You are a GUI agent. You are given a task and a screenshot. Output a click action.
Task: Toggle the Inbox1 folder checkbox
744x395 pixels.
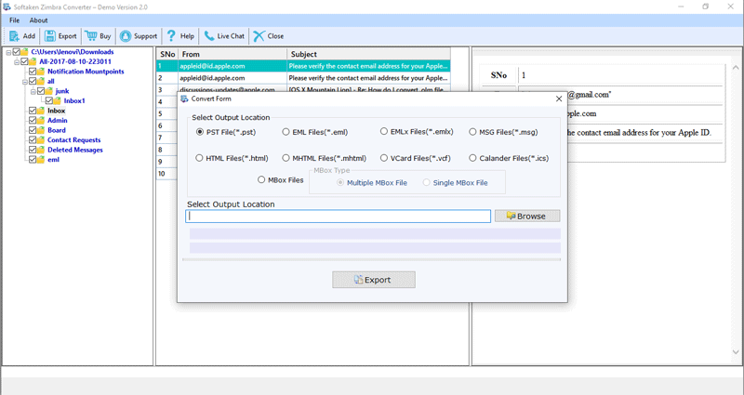(49, 101)
